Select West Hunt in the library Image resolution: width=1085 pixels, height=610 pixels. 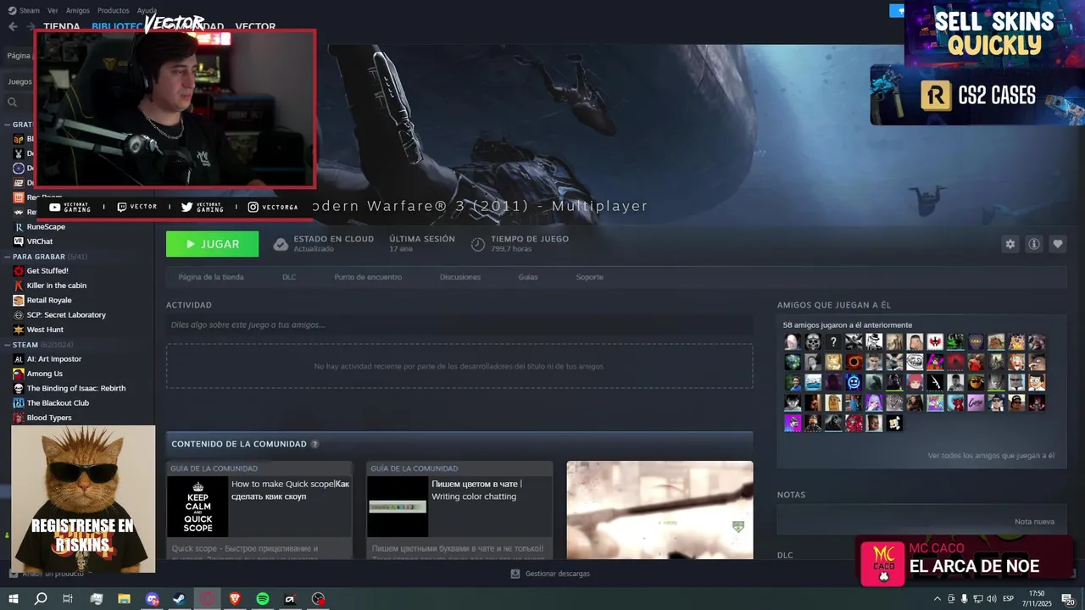click(x=45, y=330)
